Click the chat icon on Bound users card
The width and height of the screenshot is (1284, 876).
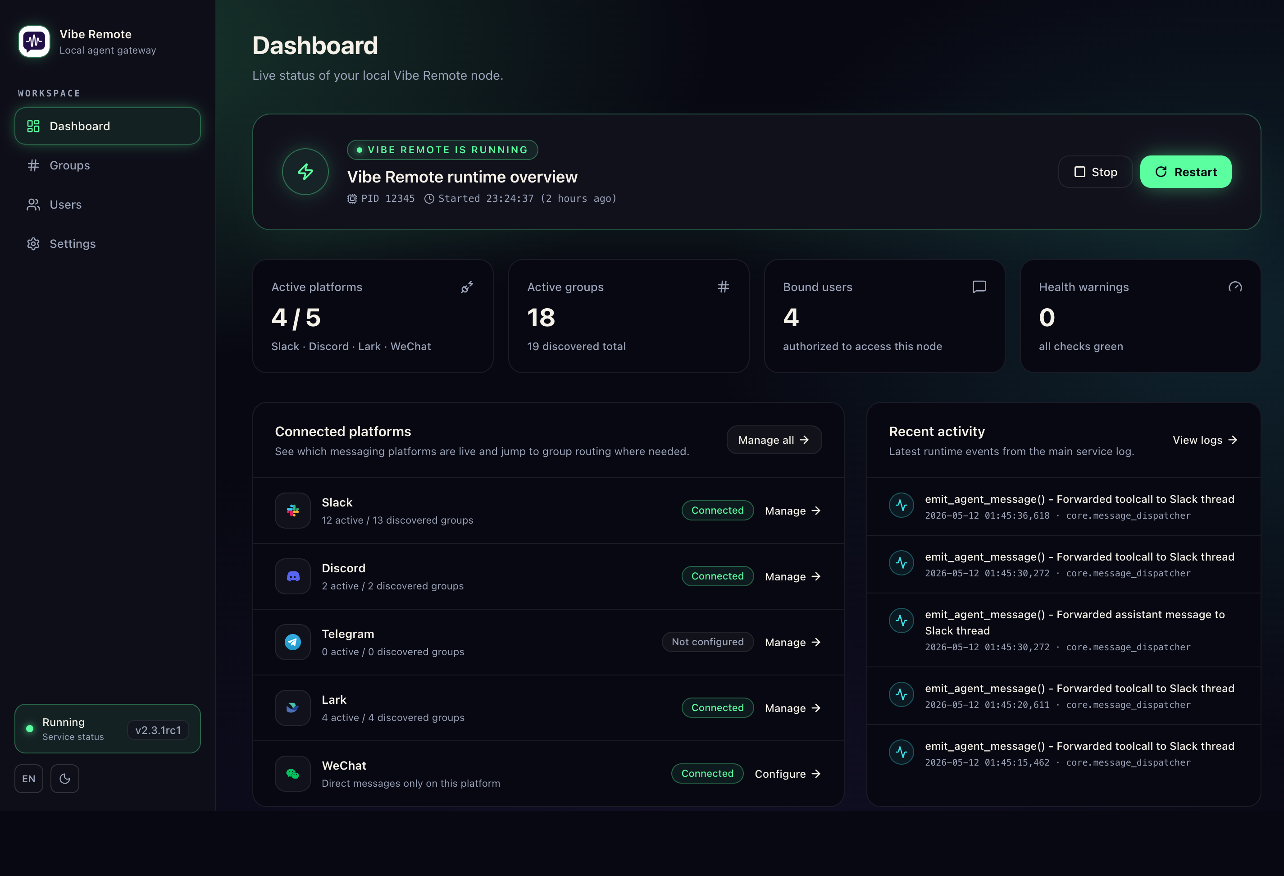point(979,287)
